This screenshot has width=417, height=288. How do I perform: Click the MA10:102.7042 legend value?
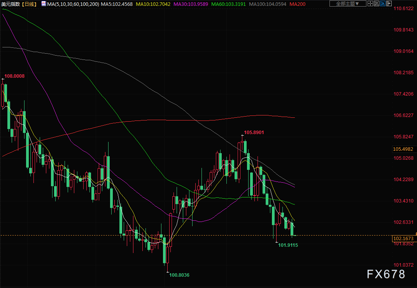(x=153, y=4)
